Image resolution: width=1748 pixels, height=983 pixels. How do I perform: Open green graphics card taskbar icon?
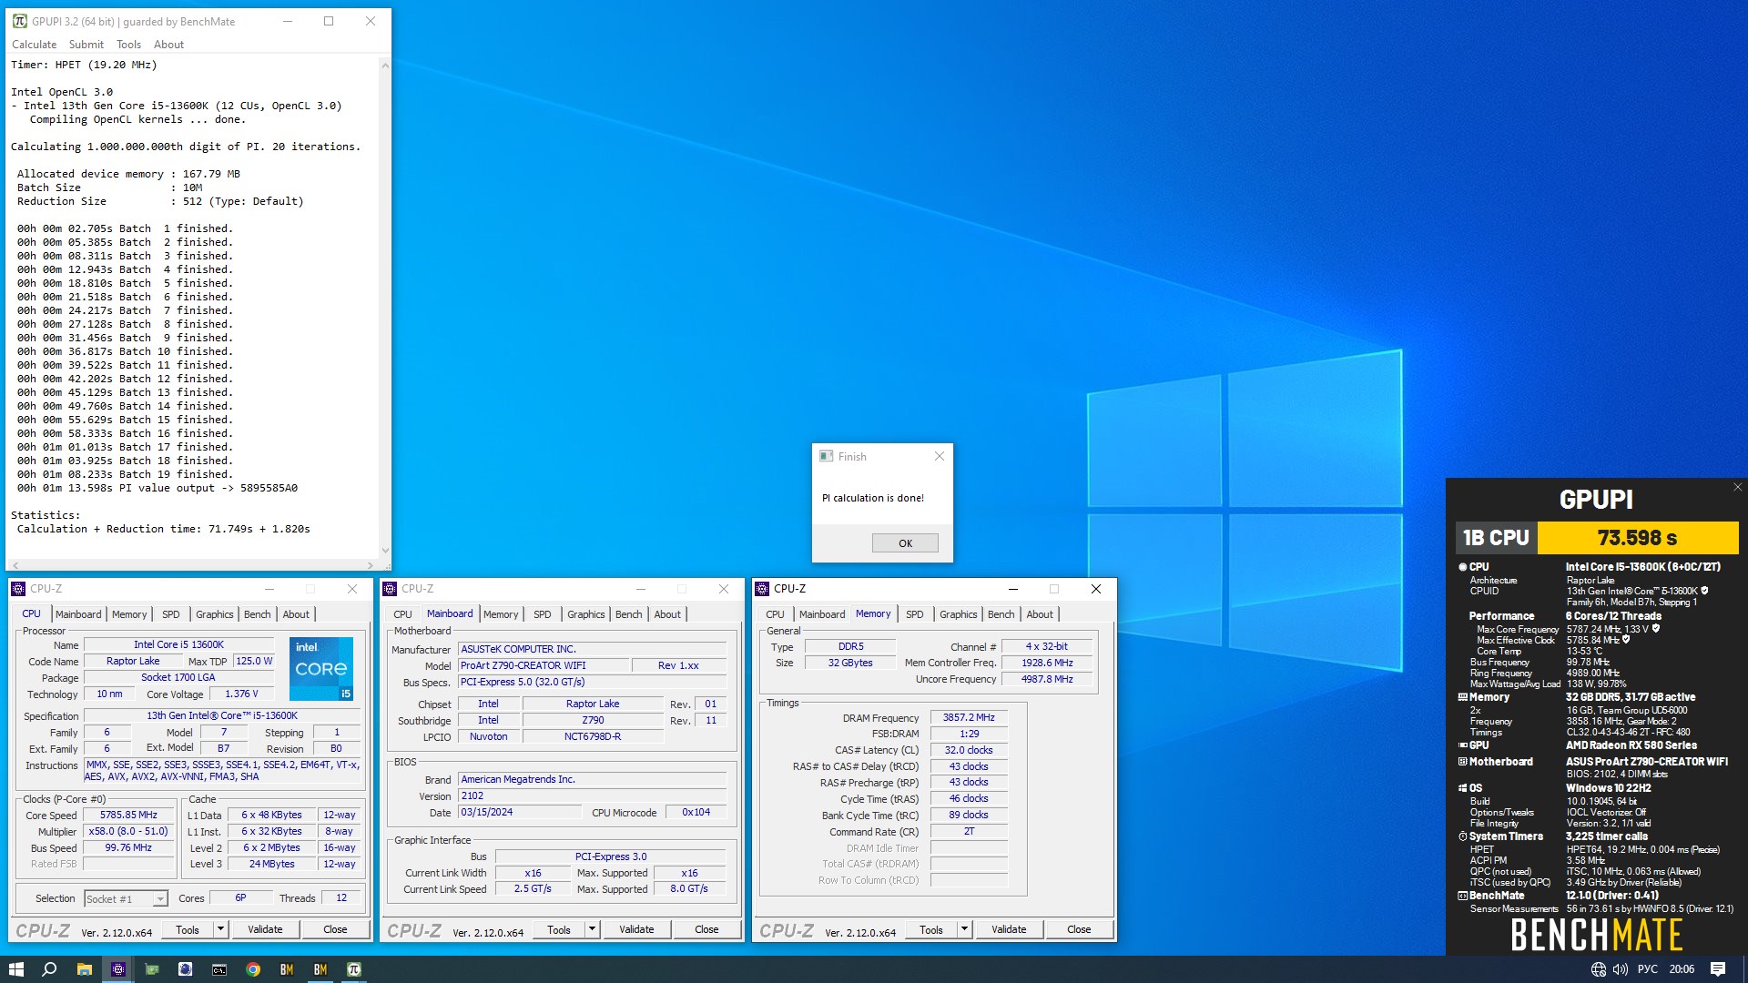pyautogui.click(x=151, y=969)
